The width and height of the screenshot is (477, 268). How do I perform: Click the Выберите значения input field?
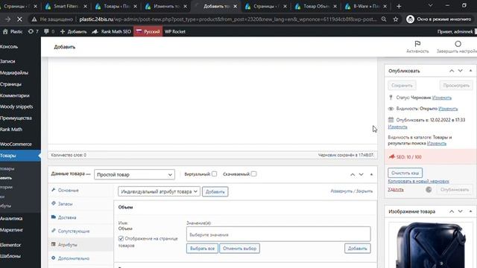(278, 234)
